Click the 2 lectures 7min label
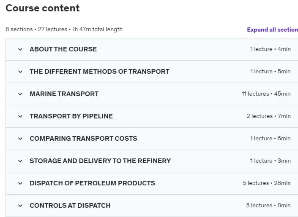 point(268,116)
